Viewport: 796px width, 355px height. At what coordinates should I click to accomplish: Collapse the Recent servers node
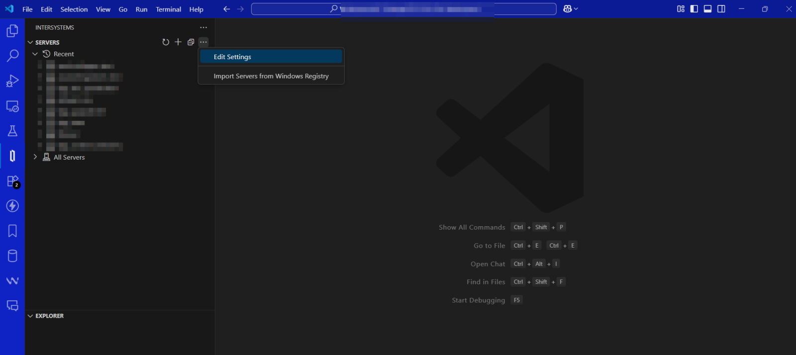click(x=35, y=54)
